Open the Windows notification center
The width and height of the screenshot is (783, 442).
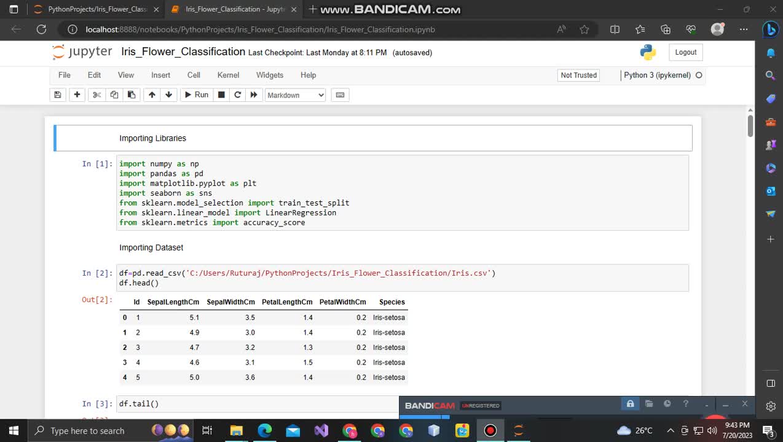[768, 430]
